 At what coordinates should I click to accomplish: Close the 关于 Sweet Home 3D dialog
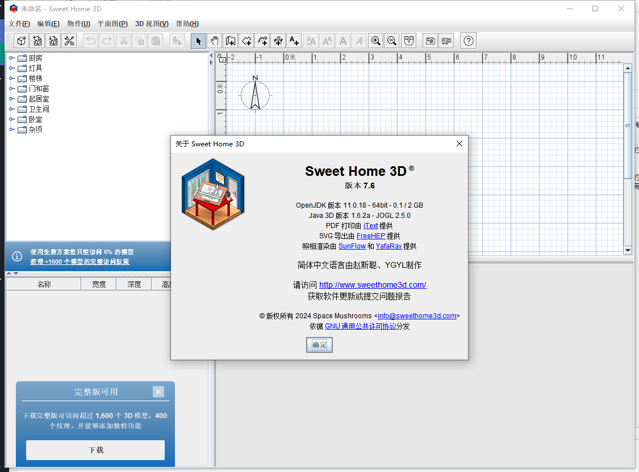coord(460,144)
